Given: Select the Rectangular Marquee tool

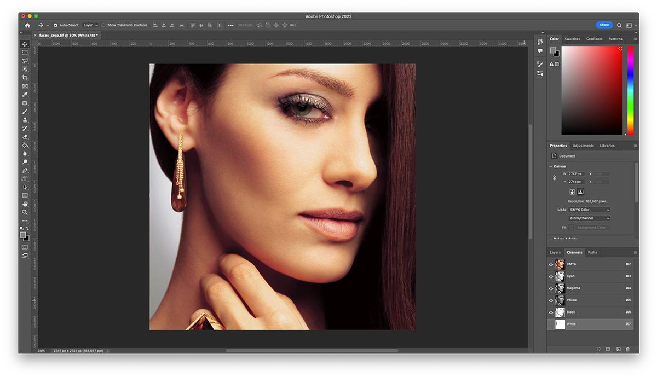Looking at the screenshot, I should 25,53.
